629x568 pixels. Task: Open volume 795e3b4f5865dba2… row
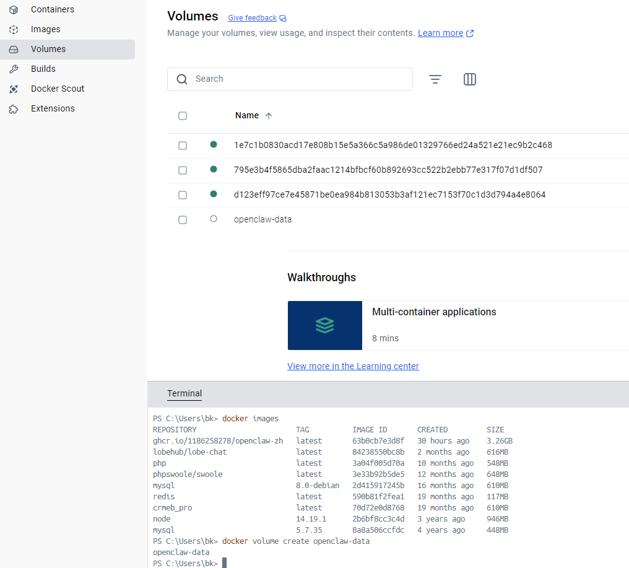coord(398,170)
